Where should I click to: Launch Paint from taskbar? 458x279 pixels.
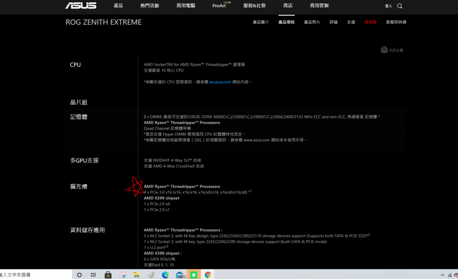tap(151, 275)
